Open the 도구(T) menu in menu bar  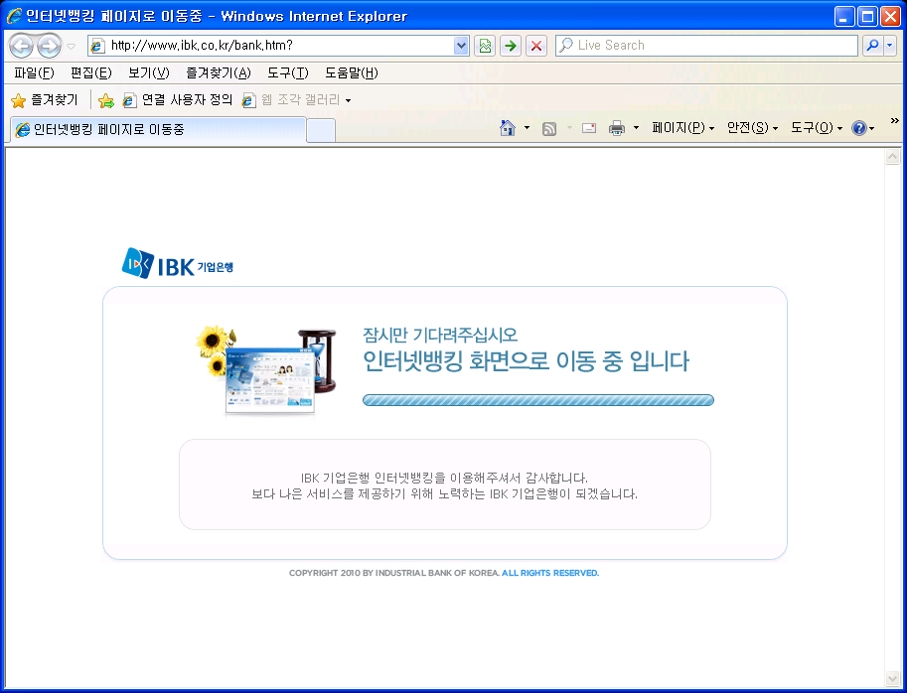tap(287, 72)
